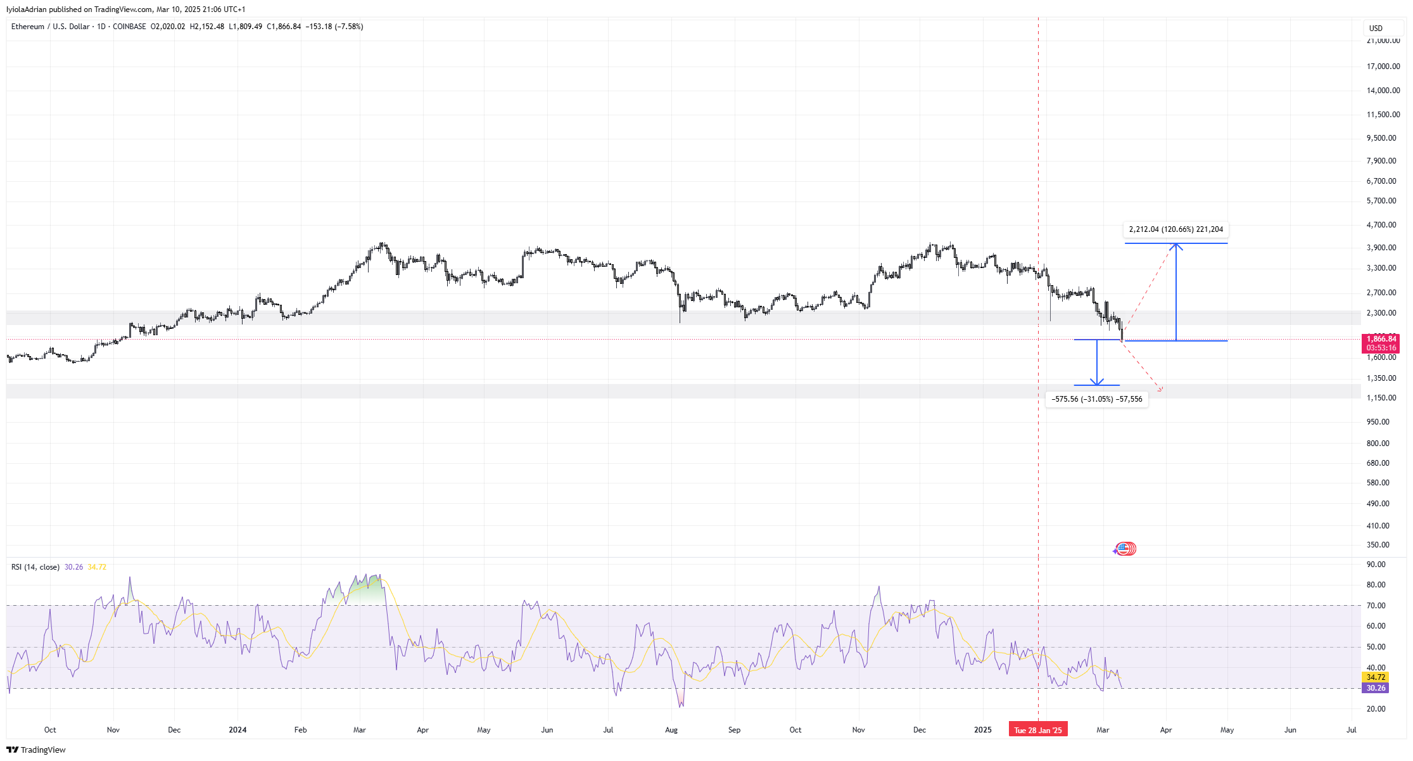This screenshot has width=1413, height=761.
Task: Click the yellow 34.72 value in RSI legend
Action: pyautogui.click(x=97, y=567)
